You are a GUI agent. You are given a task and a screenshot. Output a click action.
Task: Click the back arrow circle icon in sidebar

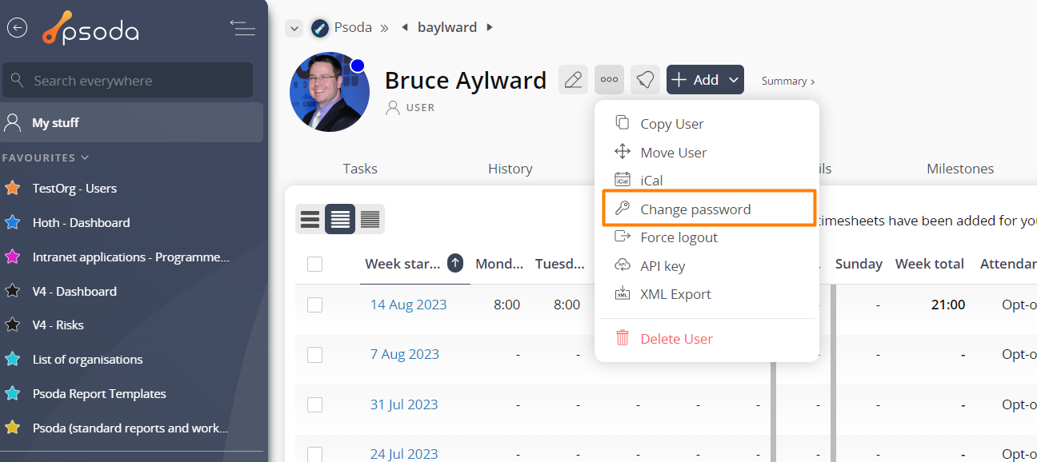pos(17,28)
